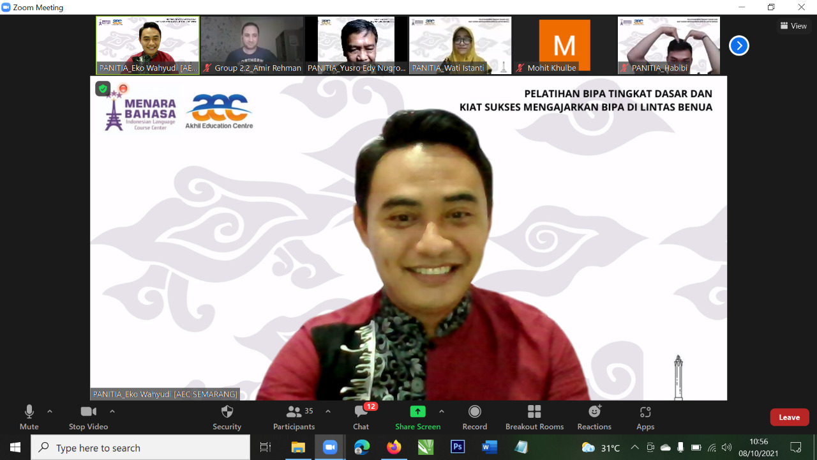Open Breakout Rooms
817x460 pixels.
coord(534,417)
